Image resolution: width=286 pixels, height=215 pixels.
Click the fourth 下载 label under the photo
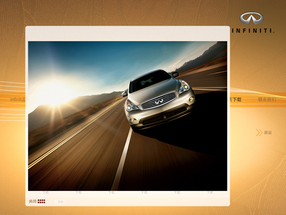144,193
